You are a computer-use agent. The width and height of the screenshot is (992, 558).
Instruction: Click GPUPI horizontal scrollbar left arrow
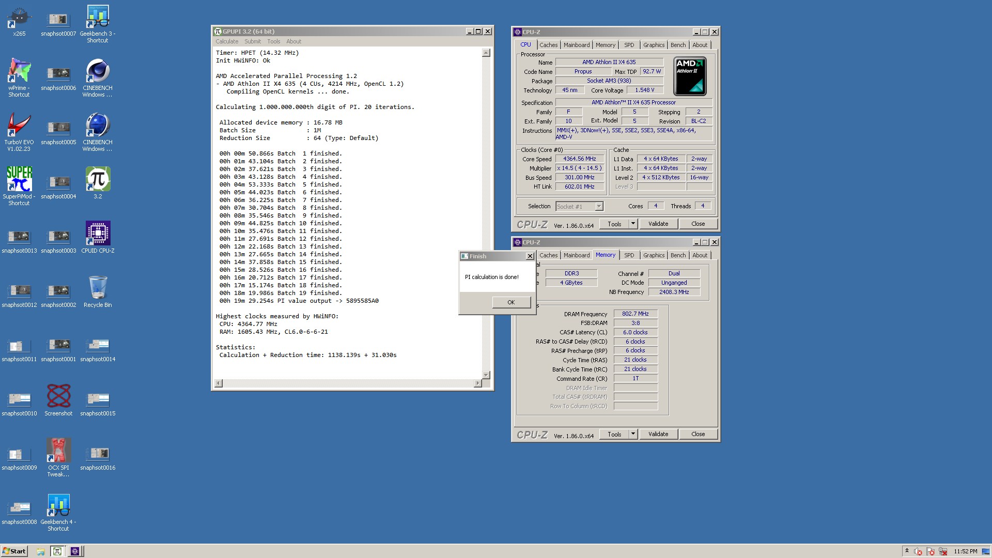click(219, 383)
